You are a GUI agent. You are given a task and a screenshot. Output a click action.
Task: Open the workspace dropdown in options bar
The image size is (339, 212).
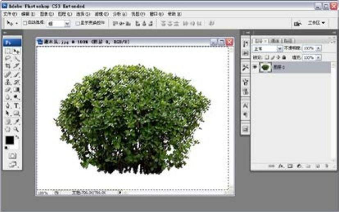[x=316, y=23]
